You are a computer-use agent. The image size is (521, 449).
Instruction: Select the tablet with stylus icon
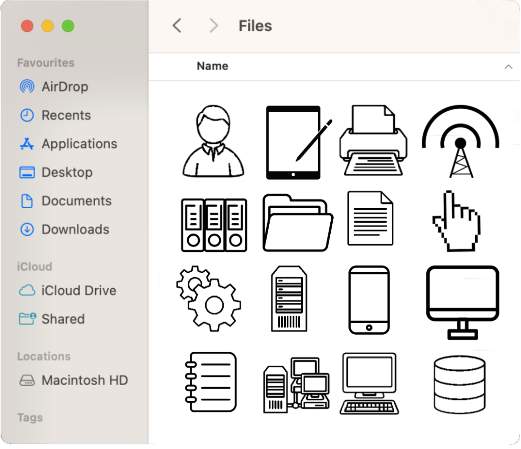299,143
